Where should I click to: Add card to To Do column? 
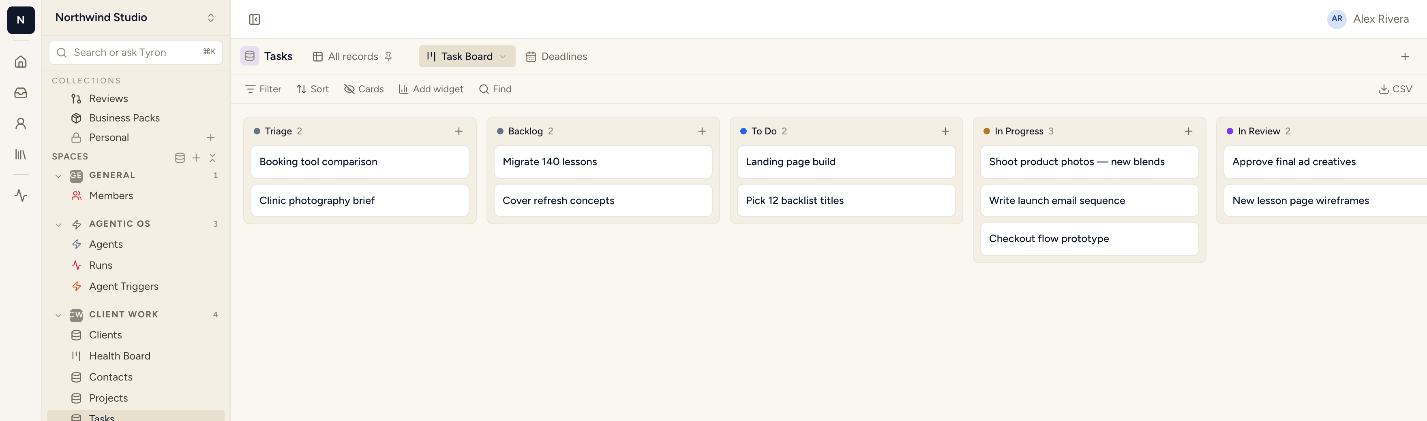945,131
